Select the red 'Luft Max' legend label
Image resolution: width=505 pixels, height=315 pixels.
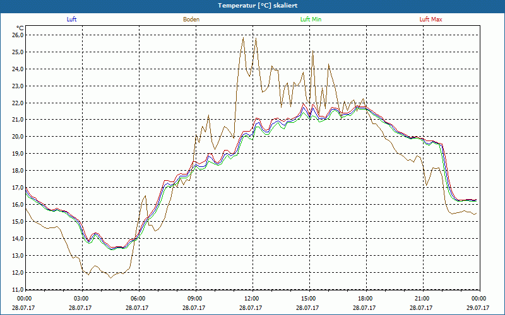pos(431,20)
